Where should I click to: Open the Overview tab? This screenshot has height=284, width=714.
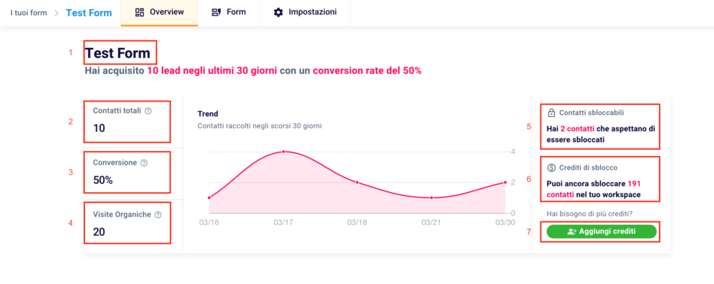[160, 13]
